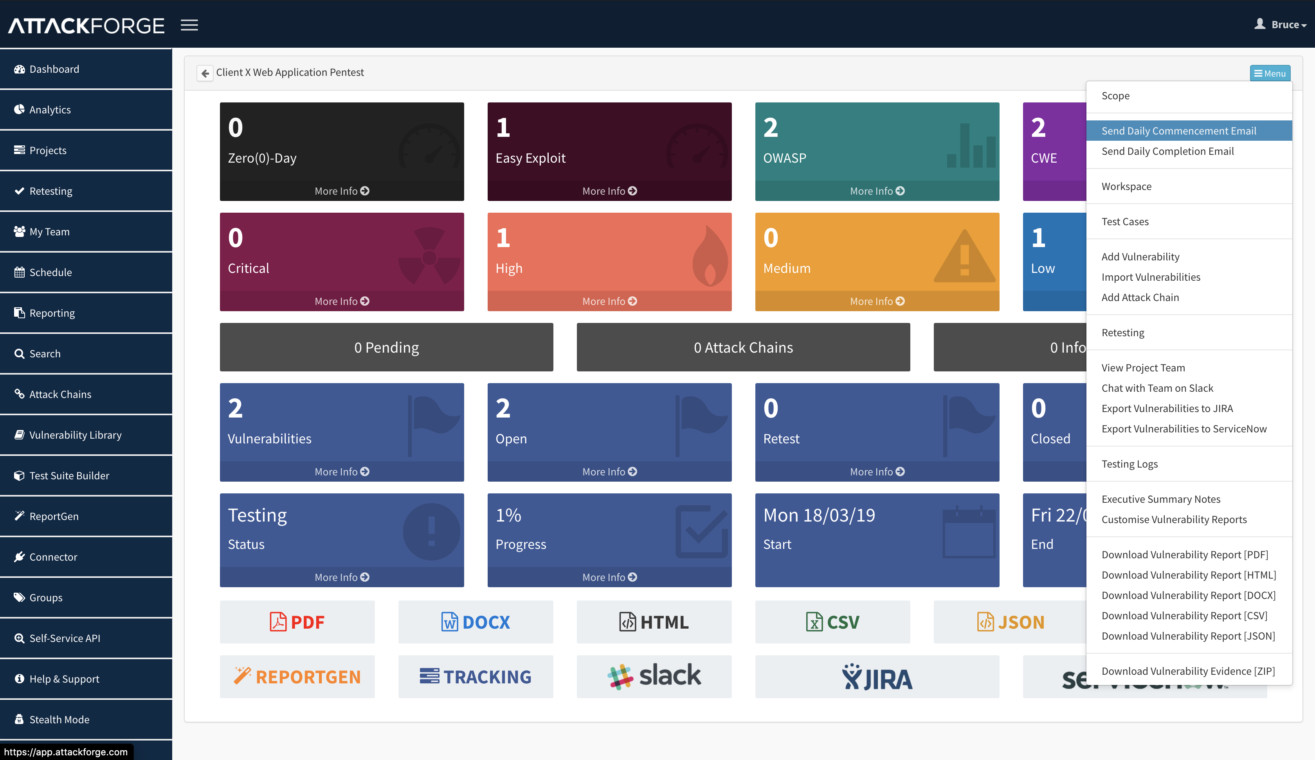The height and width of the screenshot is (760, 1315).
Task: Open ReportGen in the sidebar
Action: pyautogui.click(x=86, y=516)
